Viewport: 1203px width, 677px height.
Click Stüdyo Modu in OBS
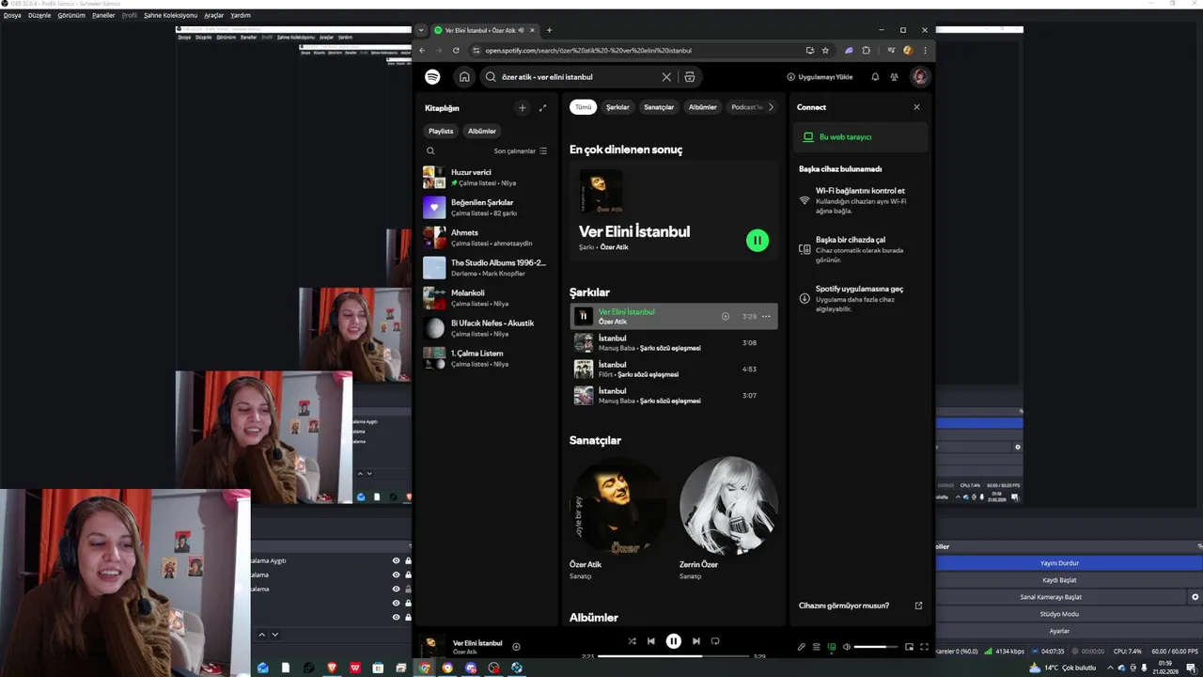pyautogui.click(x=1069, y=614)
